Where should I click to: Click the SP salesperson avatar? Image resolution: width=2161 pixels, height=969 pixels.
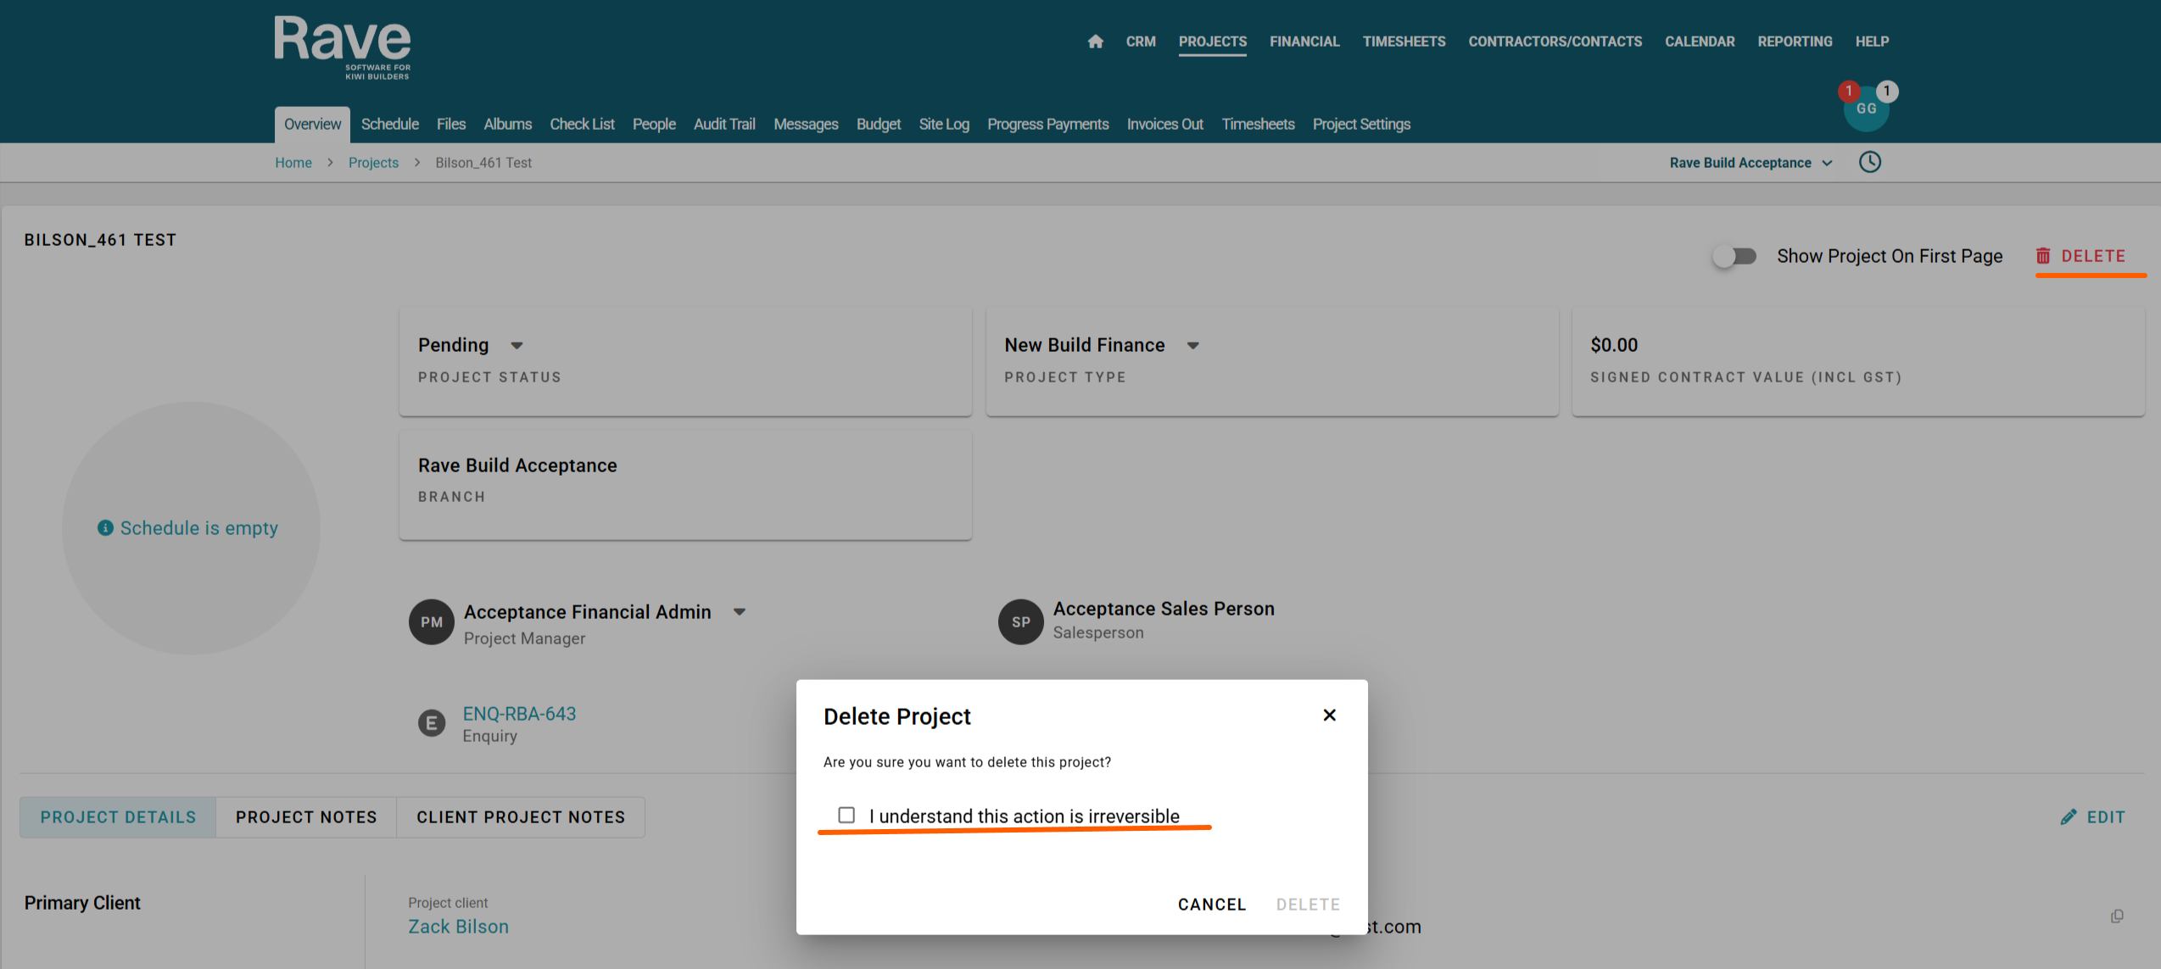(1020, 622)
